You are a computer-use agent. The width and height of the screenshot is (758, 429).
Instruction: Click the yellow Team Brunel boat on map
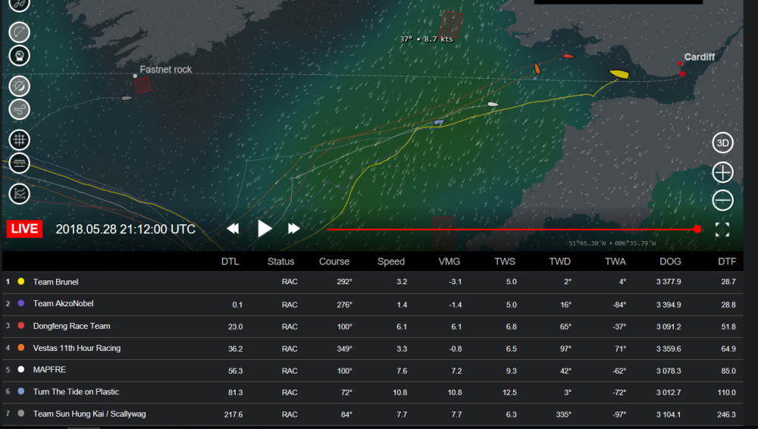pos(619,74)
